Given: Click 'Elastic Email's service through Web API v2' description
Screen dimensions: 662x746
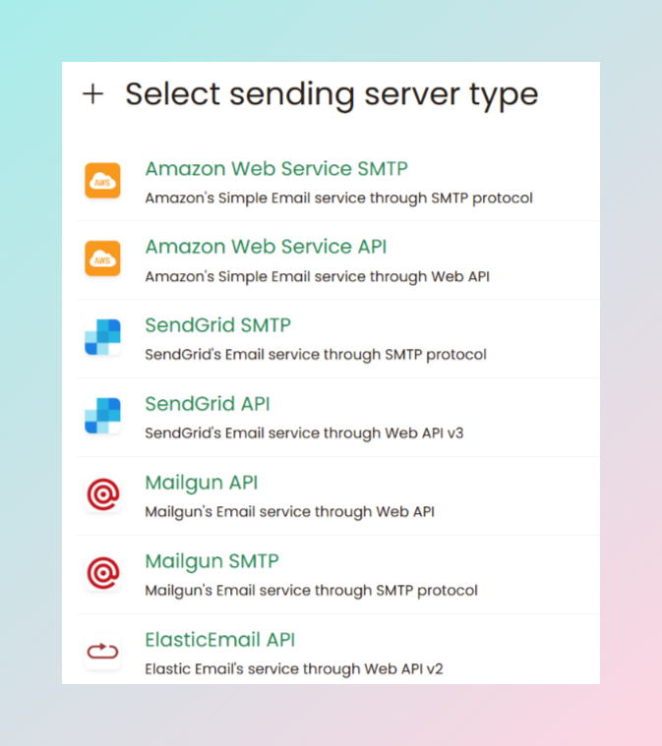Looking at the screenshot, I should click(x=294, y=669).
